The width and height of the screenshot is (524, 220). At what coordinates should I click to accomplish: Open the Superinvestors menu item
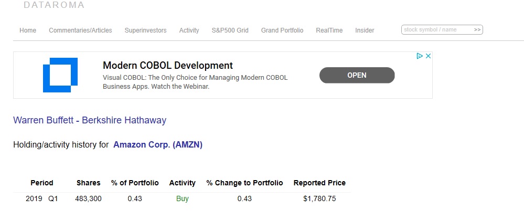(x=145, y=30)
